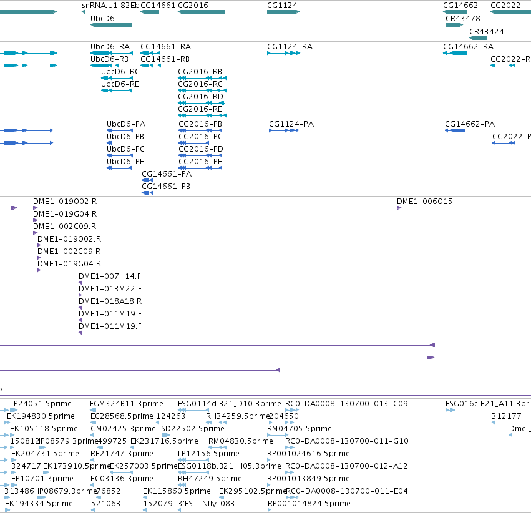This screenshot has width=531, height=513.
Task: Open the CG14661-PB protein label
Action: [166, 187]
